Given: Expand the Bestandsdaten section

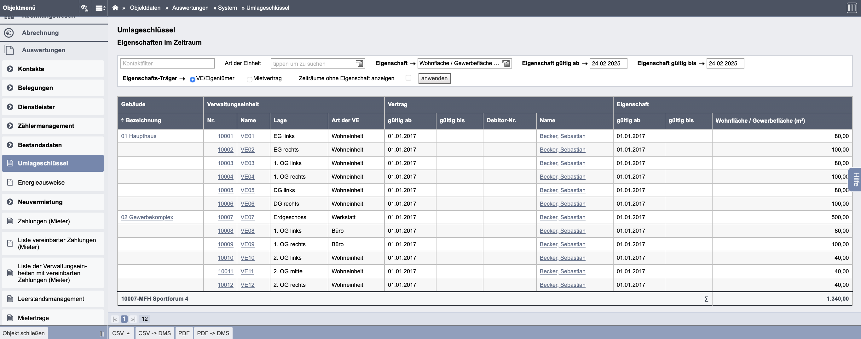Looking at the screenshot, I should [x=10, y=145].
